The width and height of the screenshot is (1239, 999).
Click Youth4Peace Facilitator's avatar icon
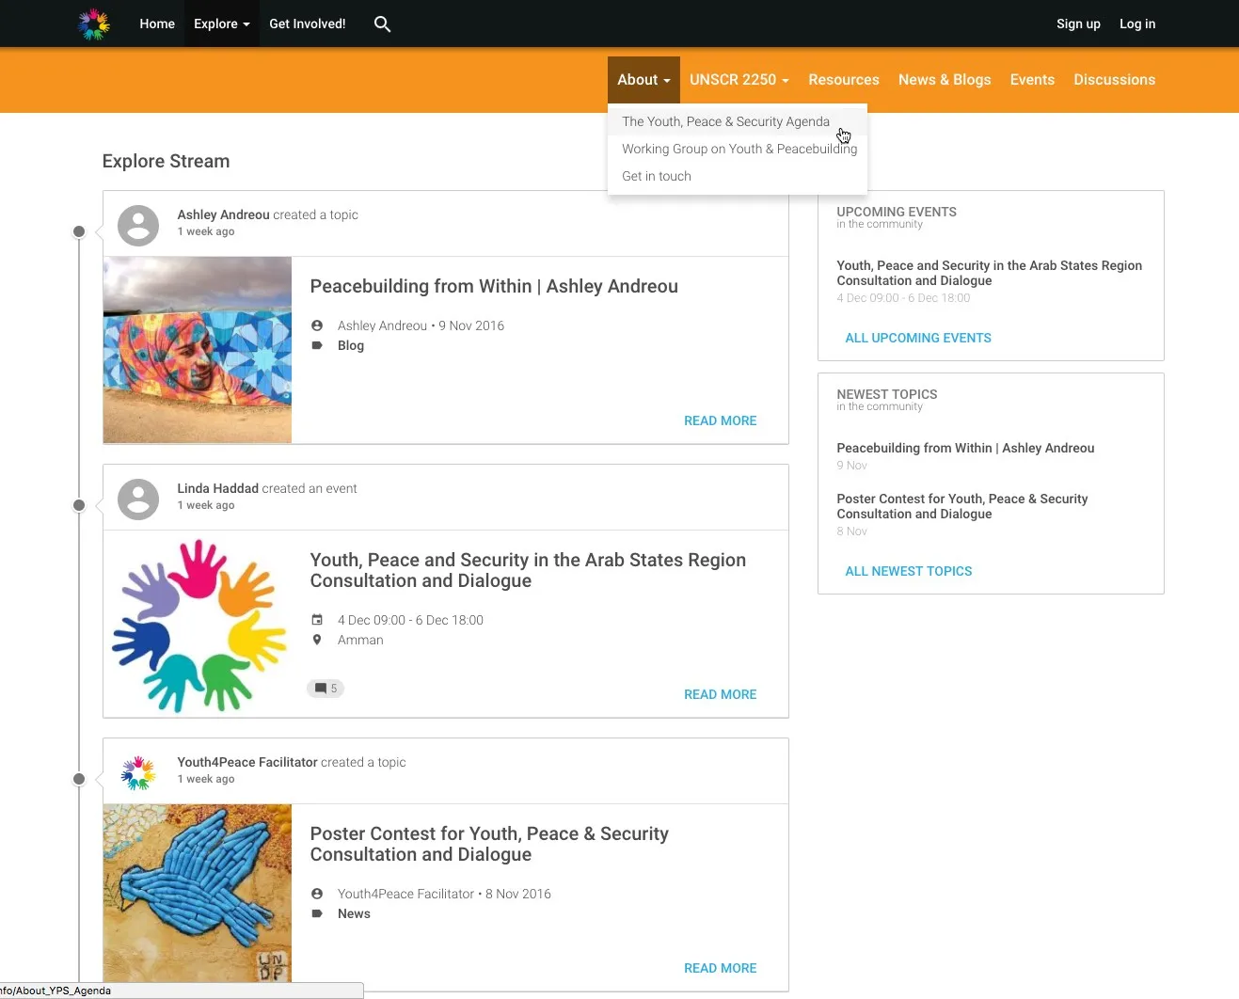138,773
